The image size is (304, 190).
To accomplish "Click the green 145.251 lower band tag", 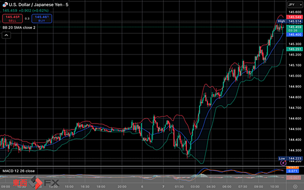I will pyautogui.click(x=294, y=49).
